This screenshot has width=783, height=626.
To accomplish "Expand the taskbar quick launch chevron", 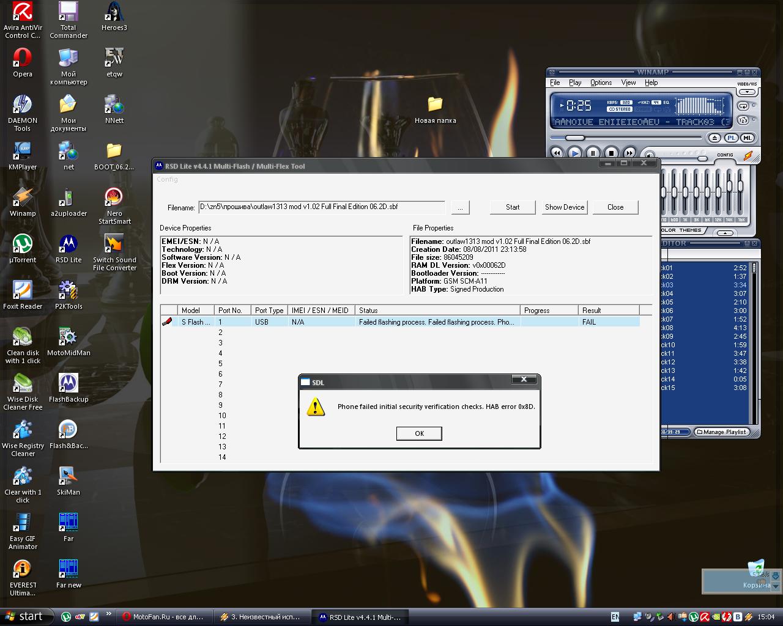I will coord(108,613).
